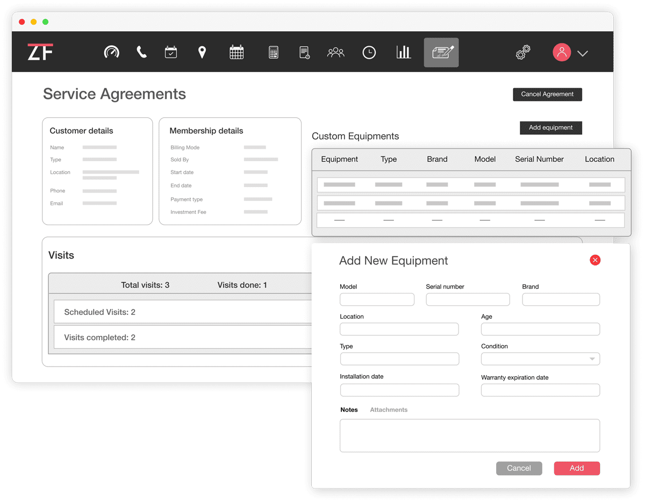645x502 pixels.
Task: Click the Warranty expiration date field
Action: click(x=540, y=390)
